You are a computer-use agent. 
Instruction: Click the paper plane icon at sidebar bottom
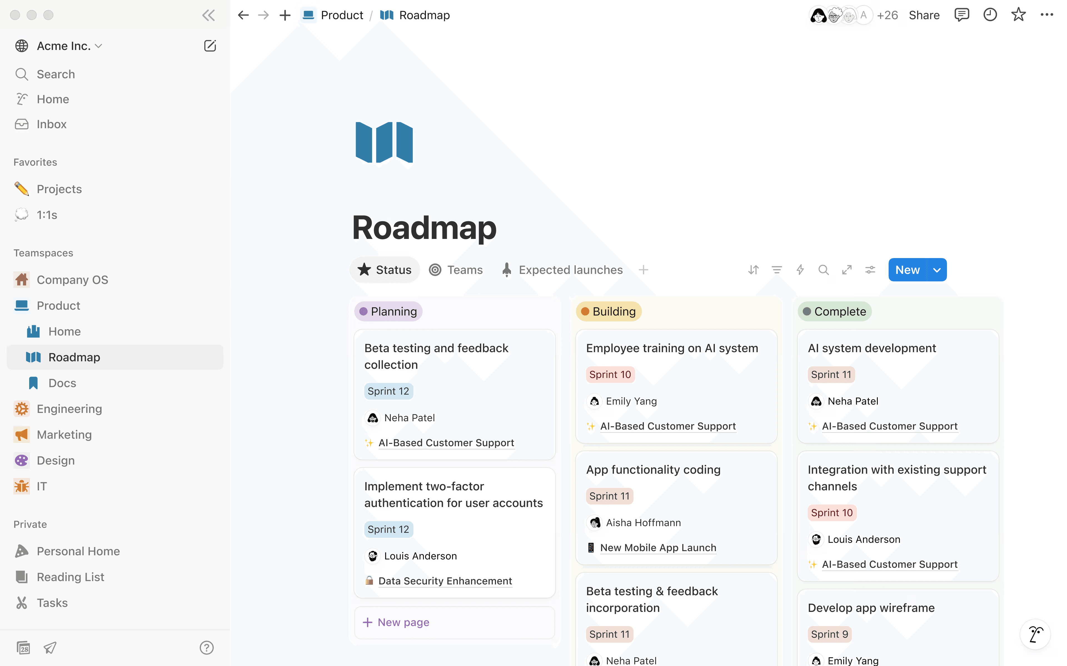(x=50, y=647)
